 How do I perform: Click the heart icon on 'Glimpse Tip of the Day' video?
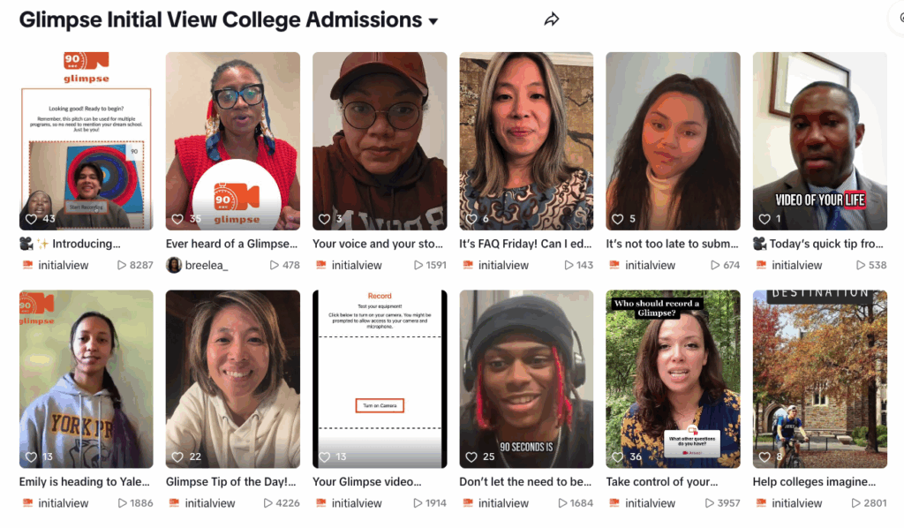tap(178, 456)
